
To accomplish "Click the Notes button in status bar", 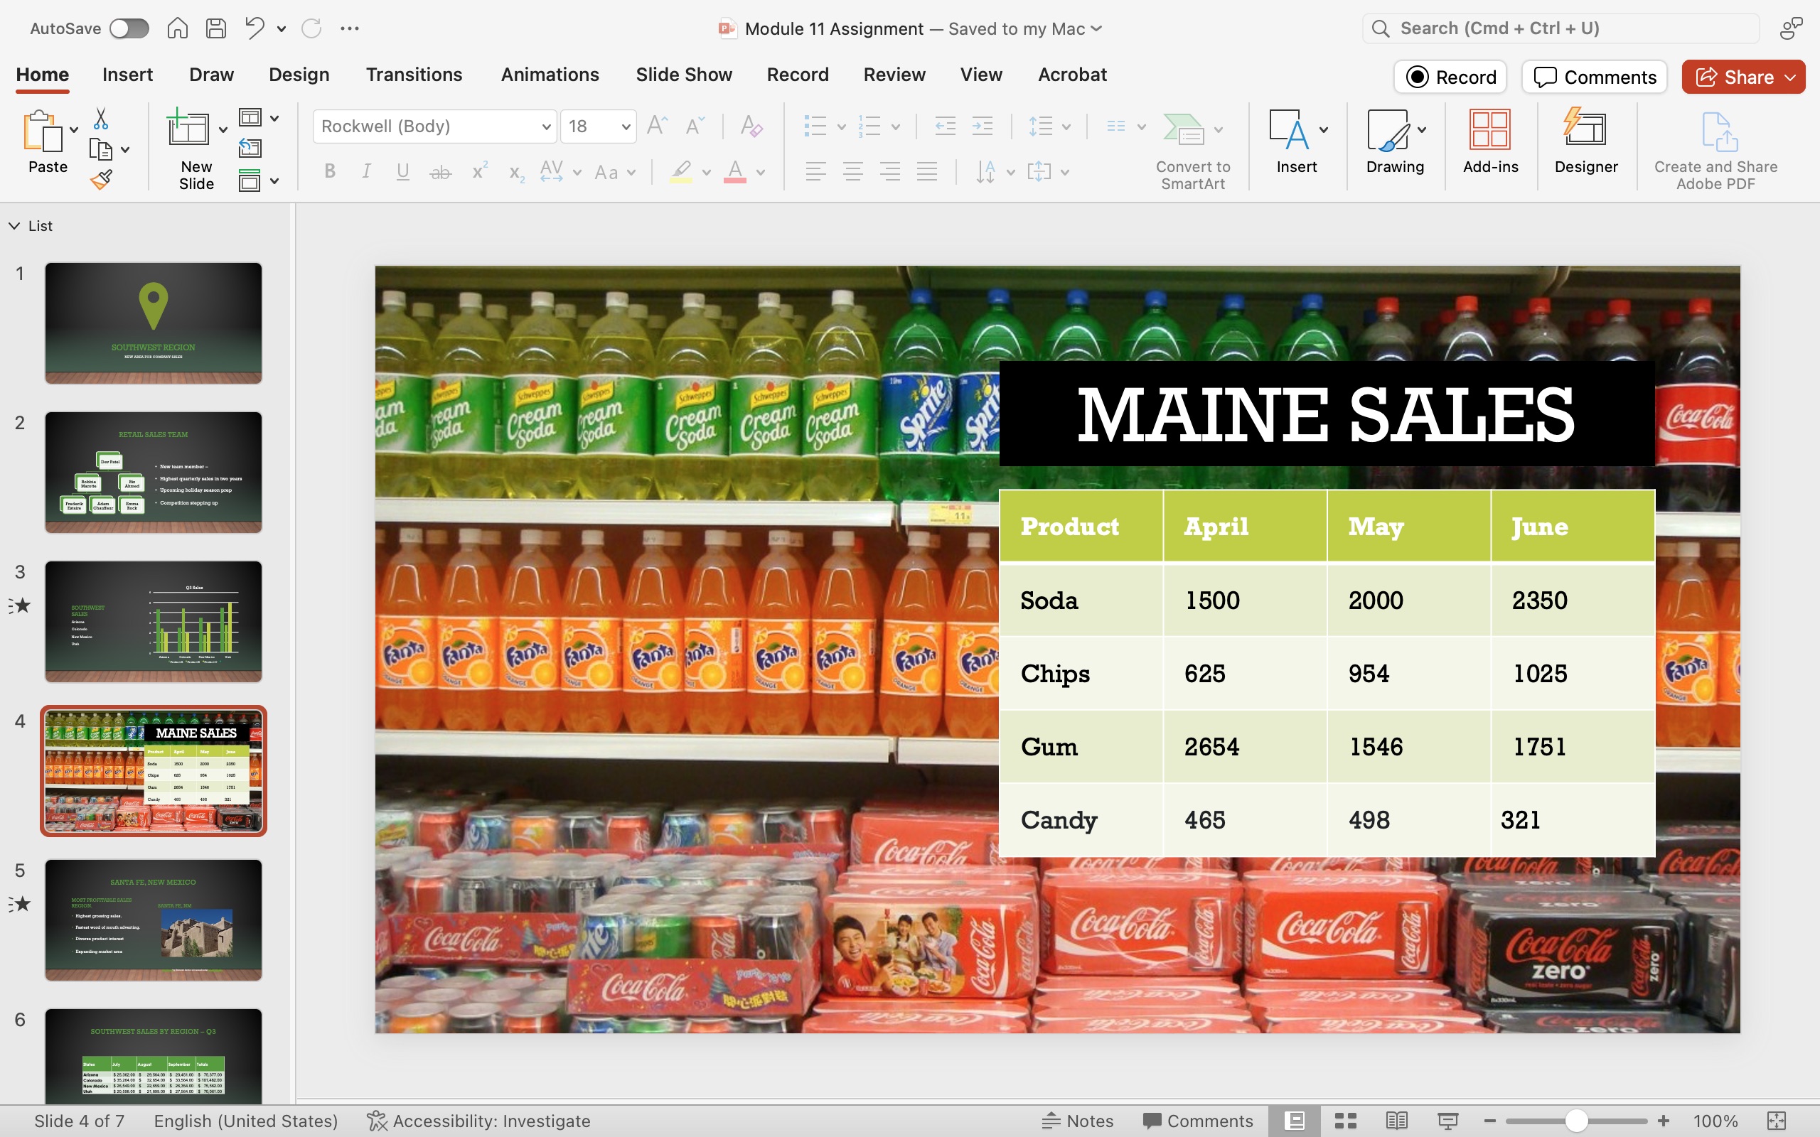I will pyautogui.click(x=1078, y=1121).
